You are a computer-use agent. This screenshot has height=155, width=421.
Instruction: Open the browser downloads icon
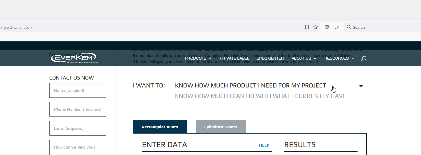(337, 27)
